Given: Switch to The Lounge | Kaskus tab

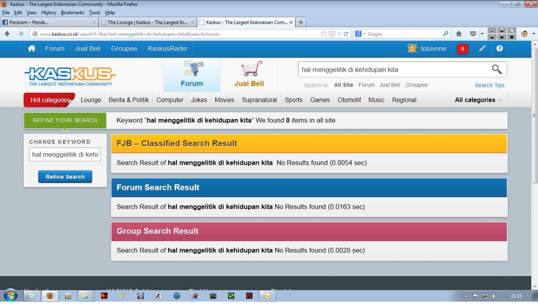Looking at the screenshot, I should tap(148, 22).
